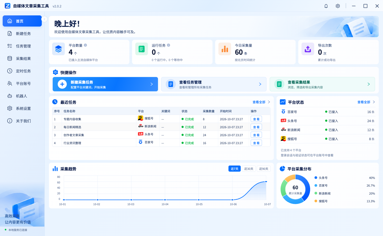Click the 百家号 row in 平台状态
Screen dimensions: 383x236
coord(328,112)
